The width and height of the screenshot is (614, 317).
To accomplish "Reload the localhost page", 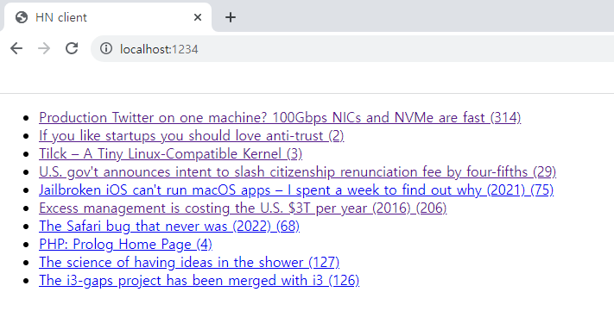I will point(72,48).
